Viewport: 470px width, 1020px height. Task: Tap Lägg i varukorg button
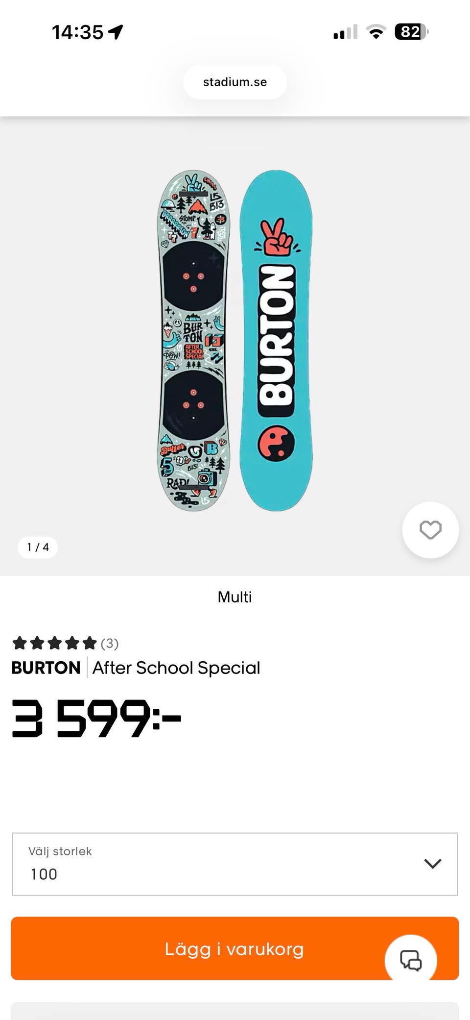pyautogui.click(x=235, y=948)
